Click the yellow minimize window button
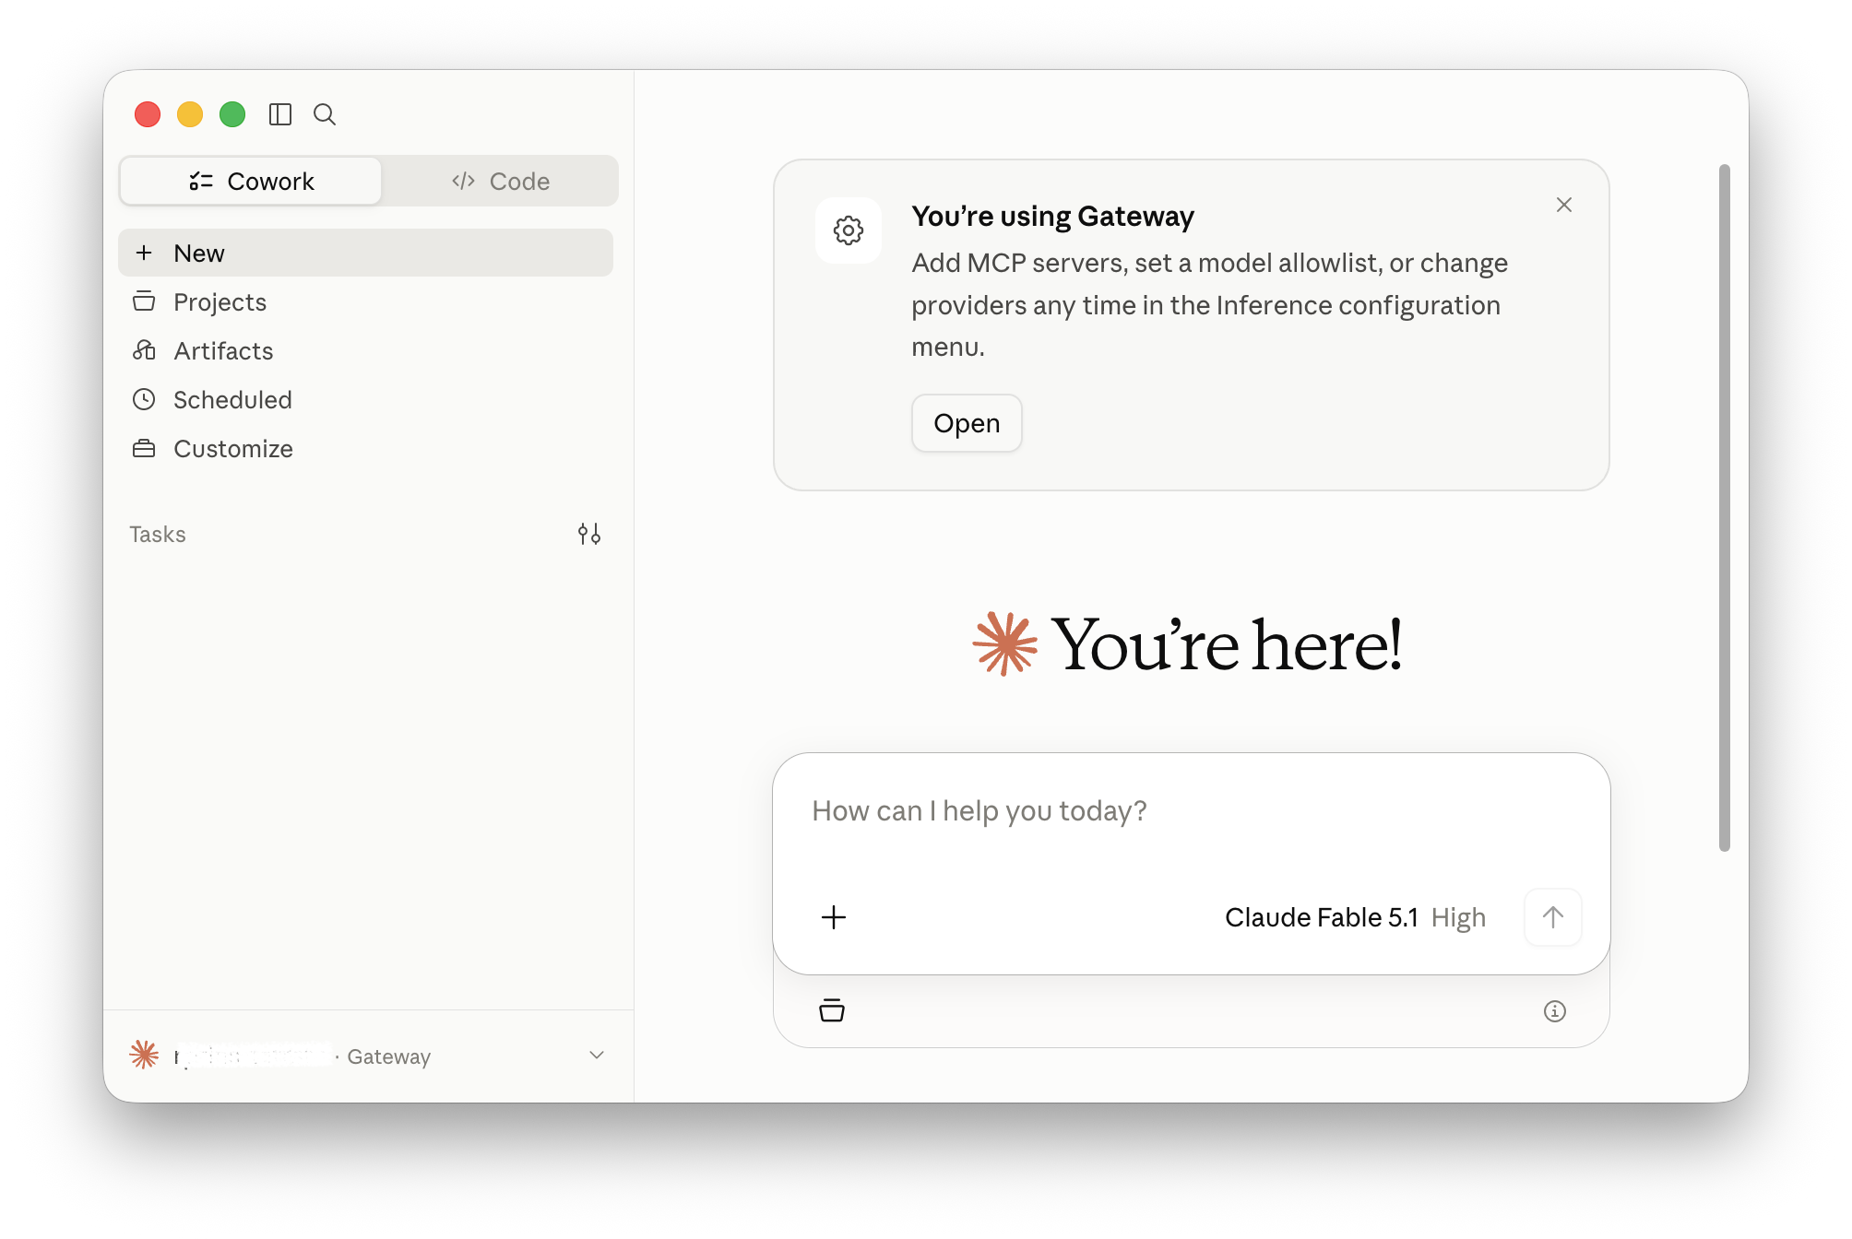The image size is (1852, 1239). 190,114
